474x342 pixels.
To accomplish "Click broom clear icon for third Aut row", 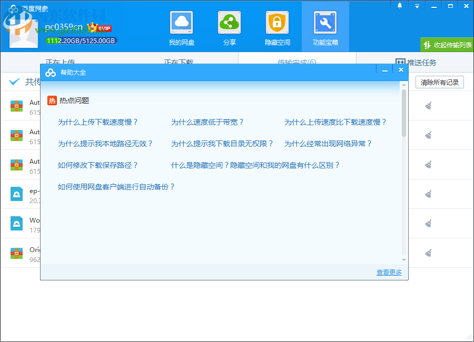I will coord(428,164).
